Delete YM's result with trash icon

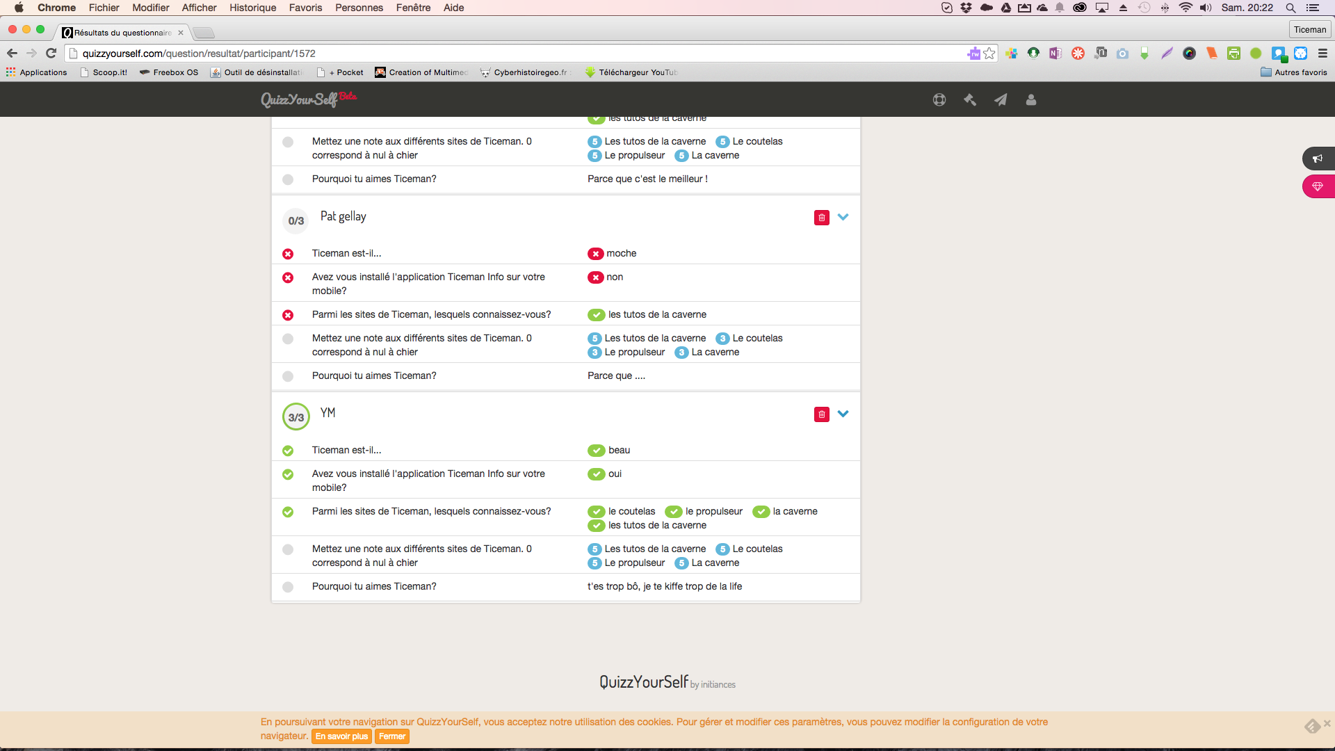click(821, 414)
